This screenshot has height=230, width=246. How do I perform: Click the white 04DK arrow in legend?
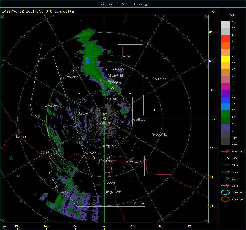pyautogui.click(x=225, y=158)
